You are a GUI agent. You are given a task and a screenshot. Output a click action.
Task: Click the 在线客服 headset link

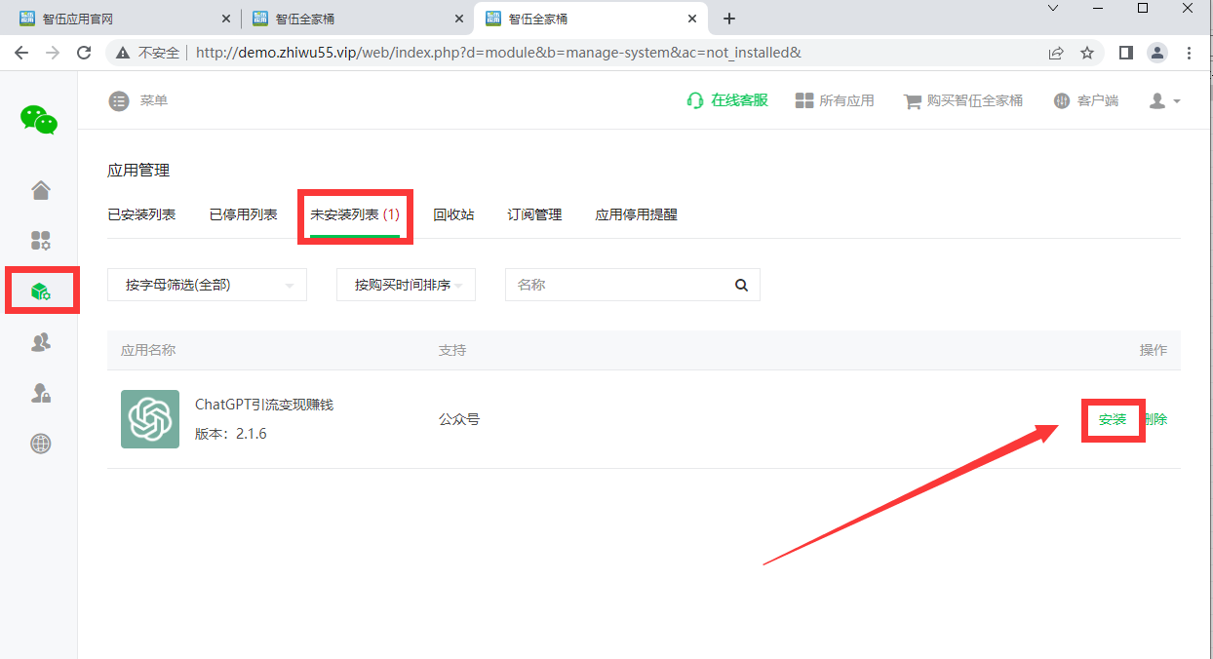tap(727, 100)
